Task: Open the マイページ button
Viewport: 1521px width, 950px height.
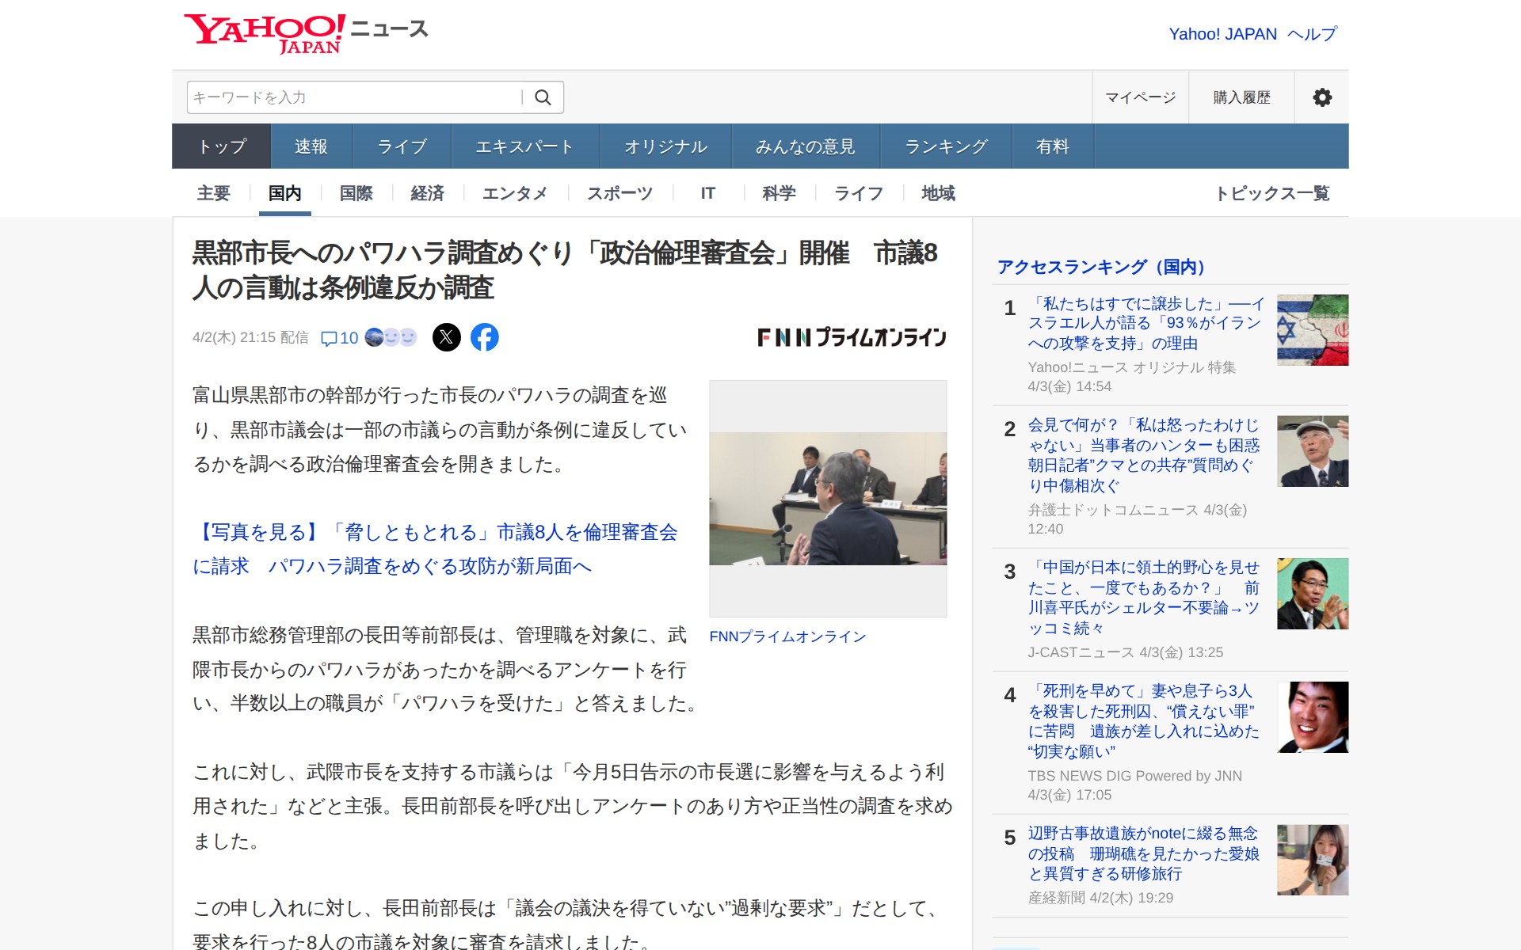Action: tap(1140, 97)
